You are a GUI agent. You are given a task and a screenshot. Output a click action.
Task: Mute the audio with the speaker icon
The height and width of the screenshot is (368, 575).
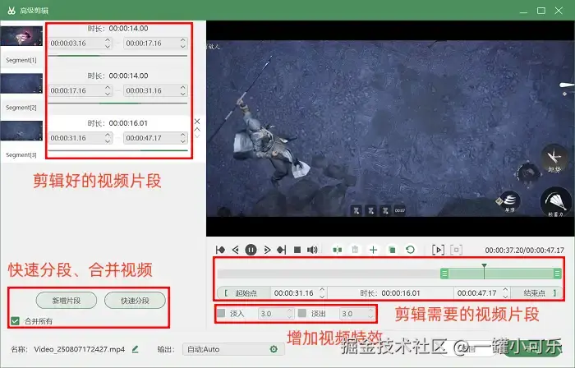(312, 250)
